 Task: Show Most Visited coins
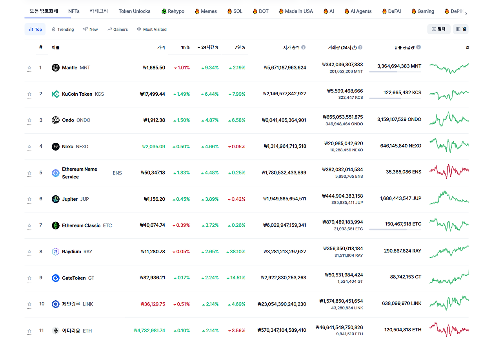pyautogui.click(x=152, y=29)
